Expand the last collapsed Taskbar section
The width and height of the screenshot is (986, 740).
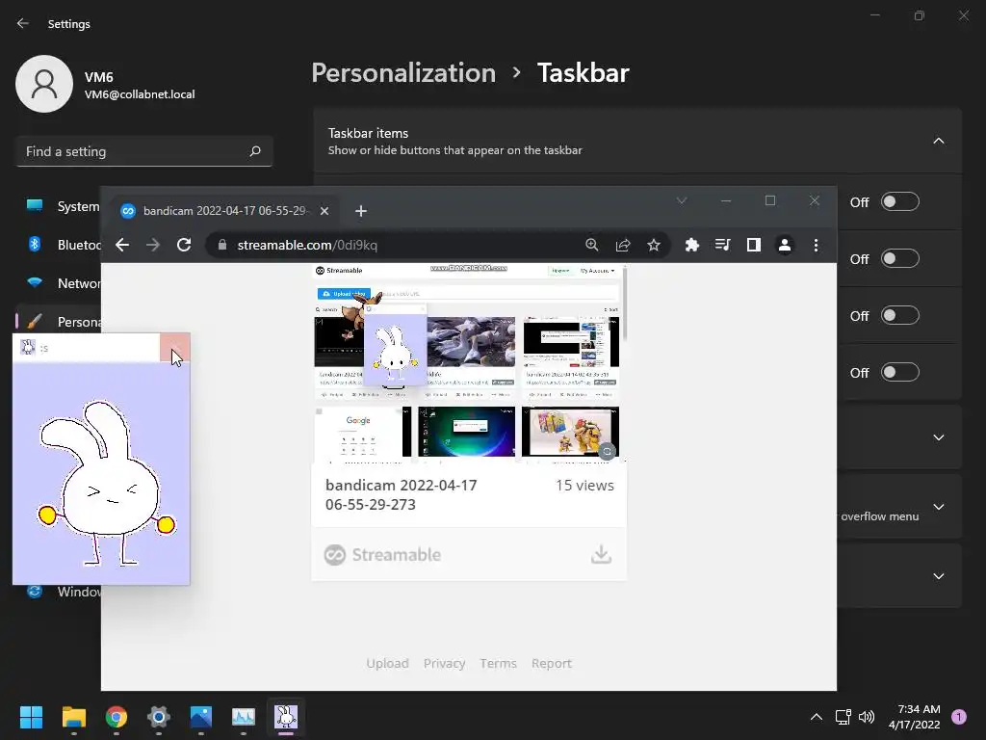click(938, 576)
